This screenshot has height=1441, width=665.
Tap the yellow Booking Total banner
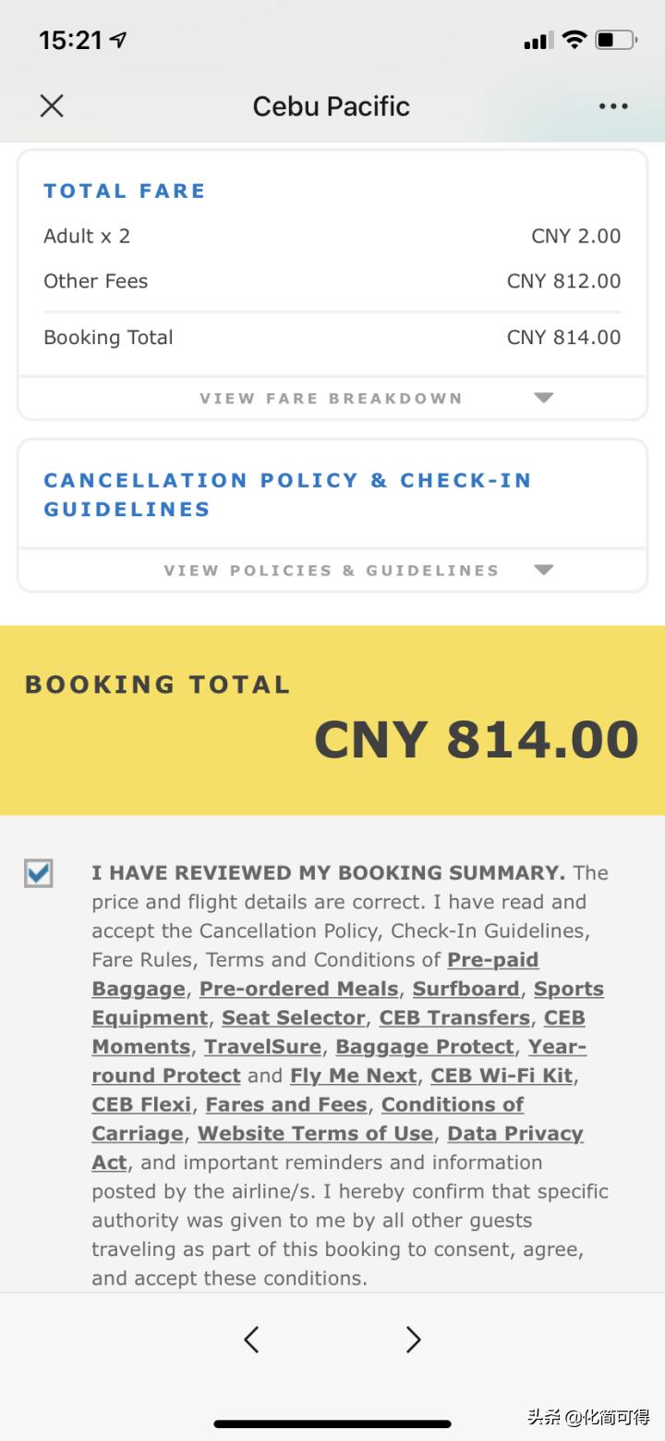point(332,720)
